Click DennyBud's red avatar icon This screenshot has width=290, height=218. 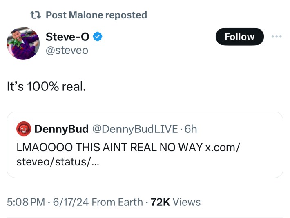(24, 129)
